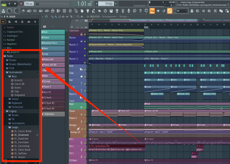Click plus button next to Strings pattern selector
The image size is (230, 164).
point(116,4)
